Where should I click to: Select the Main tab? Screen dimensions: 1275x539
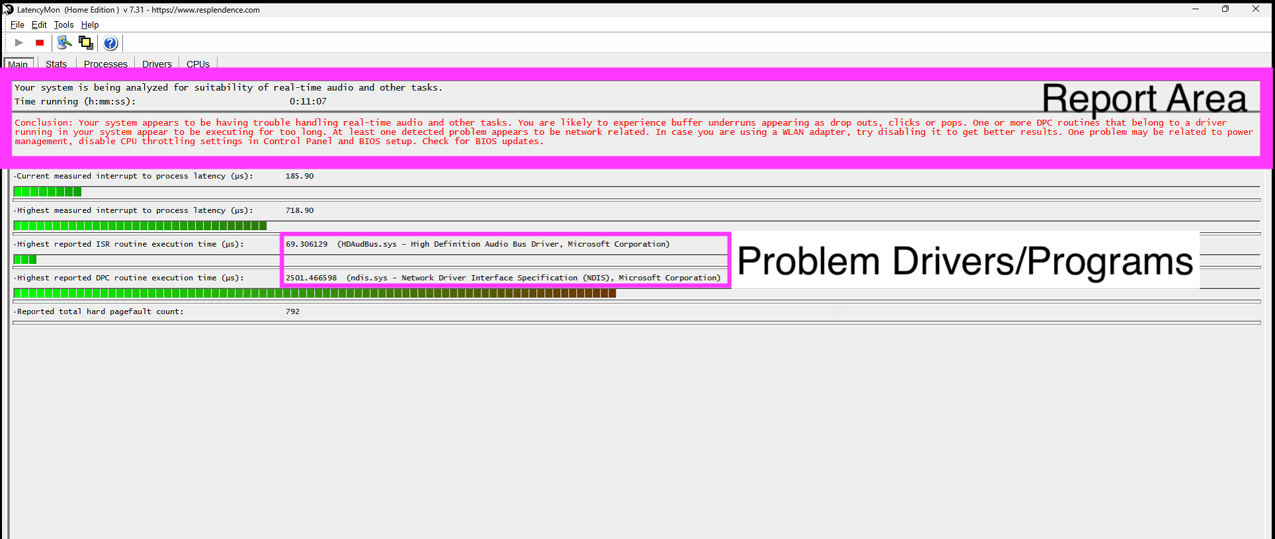click(19, 63)
